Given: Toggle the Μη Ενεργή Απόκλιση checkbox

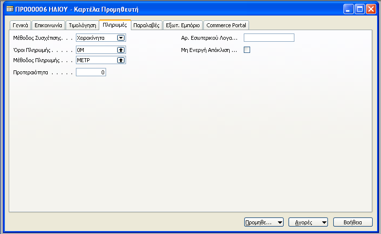Looking at the screenshot, I should [247, 50].
